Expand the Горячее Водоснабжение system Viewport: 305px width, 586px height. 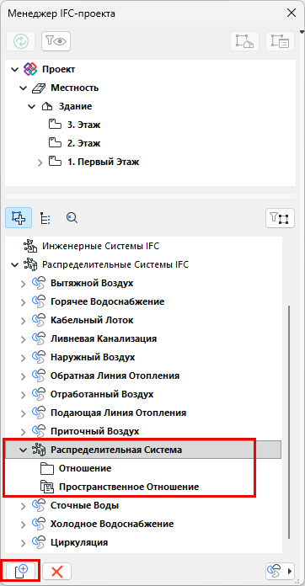(x=24, y=303)
